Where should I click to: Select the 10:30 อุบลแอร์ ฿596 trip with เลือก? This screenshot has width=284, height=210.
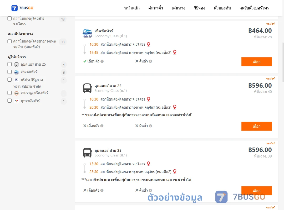pyautogui.click(x=256, y=126)
